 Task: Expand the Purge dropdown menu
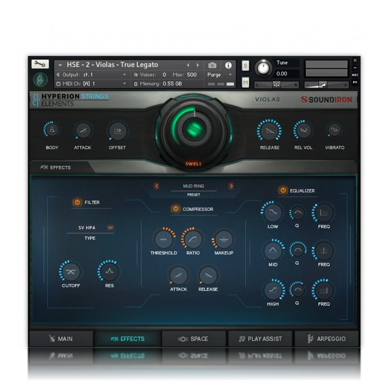(x=230, y=75)
